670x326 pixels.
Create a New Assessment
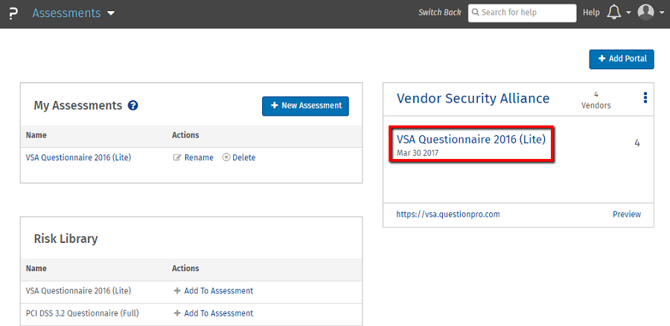pyautogui.click(x=305, y=105)
